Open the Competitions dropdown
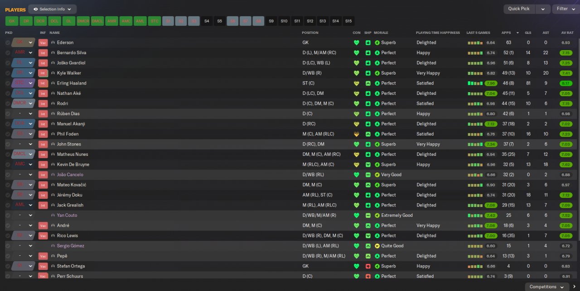 point(547,287)
